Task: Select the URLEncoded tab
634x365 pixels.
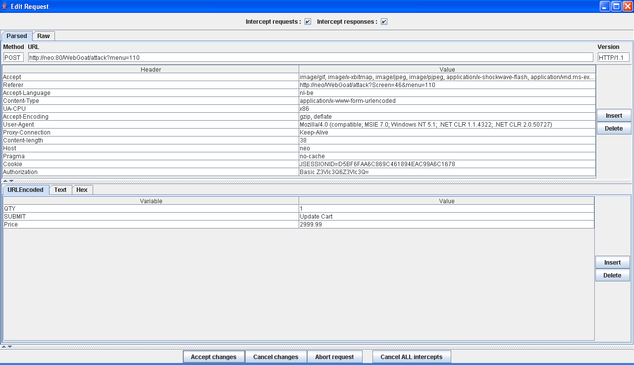Action: click(x=25, y=190)
